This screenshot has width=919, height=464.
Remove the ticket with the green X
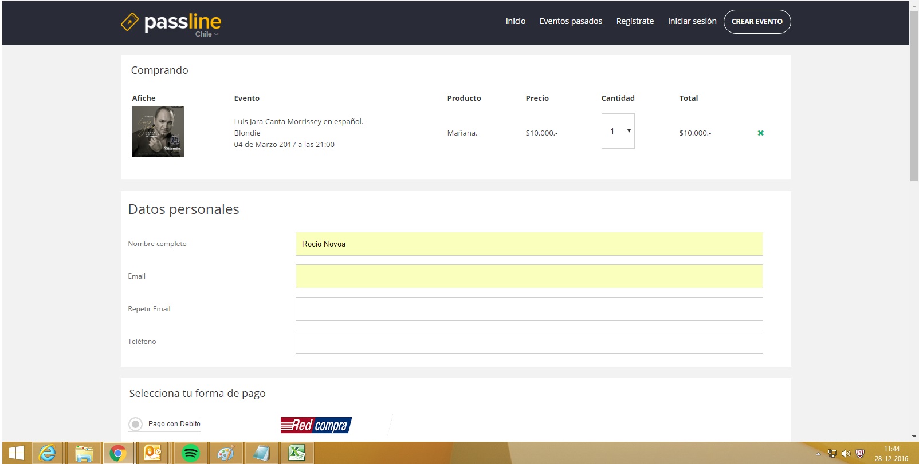760,133
